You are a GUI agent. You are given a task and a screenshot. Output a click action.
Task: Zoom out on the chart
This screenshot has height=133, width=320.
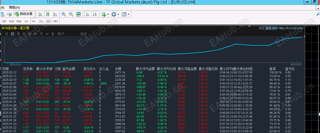click(71, 14)
